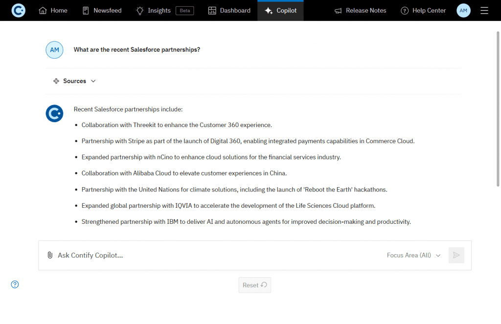Open the Dashboard tab
Image resolution: width=501 pixels, height=324 pixels.
coord(229,10)
